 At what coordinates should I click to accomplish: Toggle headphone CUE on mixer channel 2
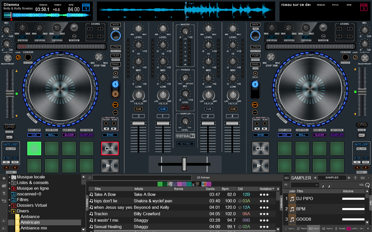point(208,109)
